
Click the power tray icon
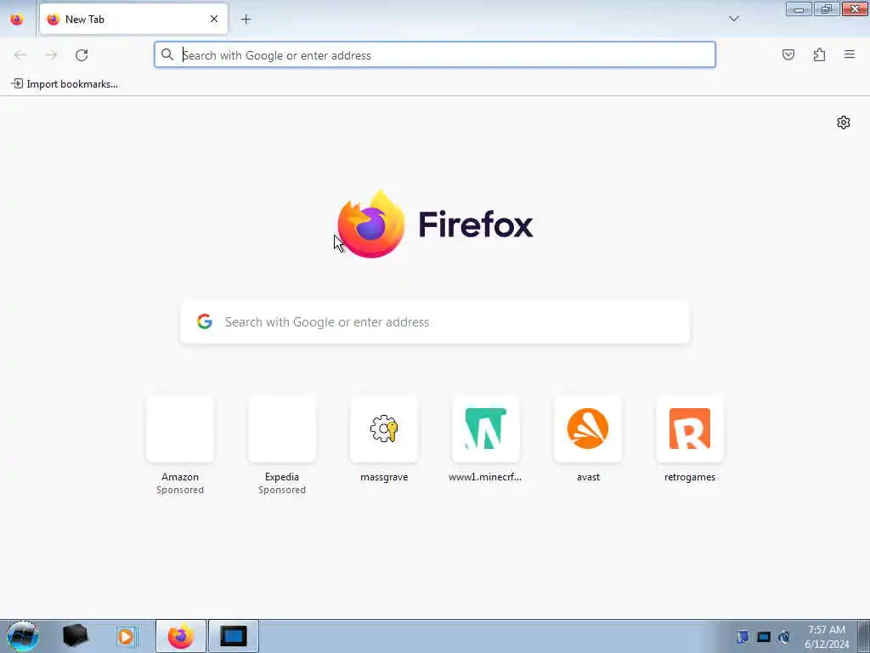pyautogui.click(x=784, y=637)
